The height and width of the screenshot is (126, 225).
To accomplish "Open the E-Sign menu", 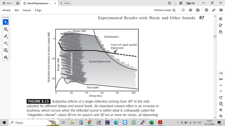I will (38, 10).
